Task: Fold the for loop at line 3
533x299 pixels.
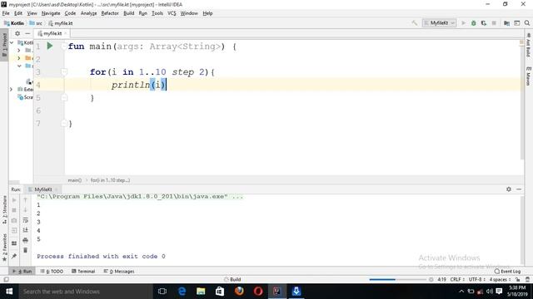Action: [x=64, y=72]
